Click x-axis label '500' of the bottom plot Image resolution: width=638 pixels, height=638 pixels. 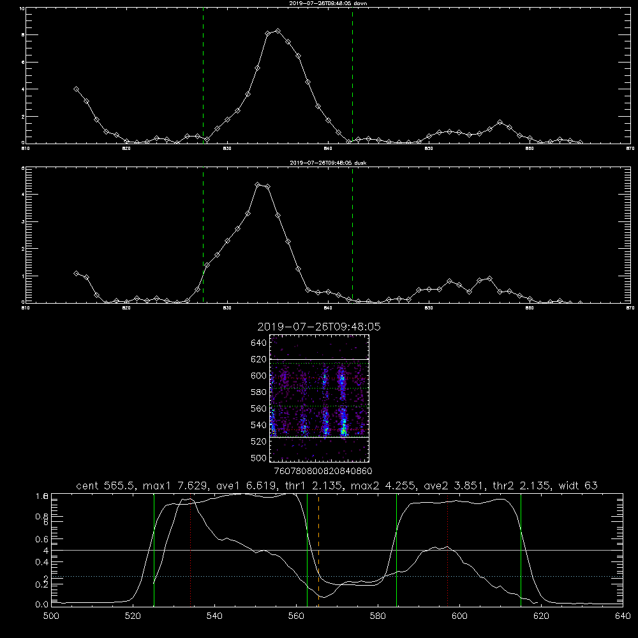point(51,616)
